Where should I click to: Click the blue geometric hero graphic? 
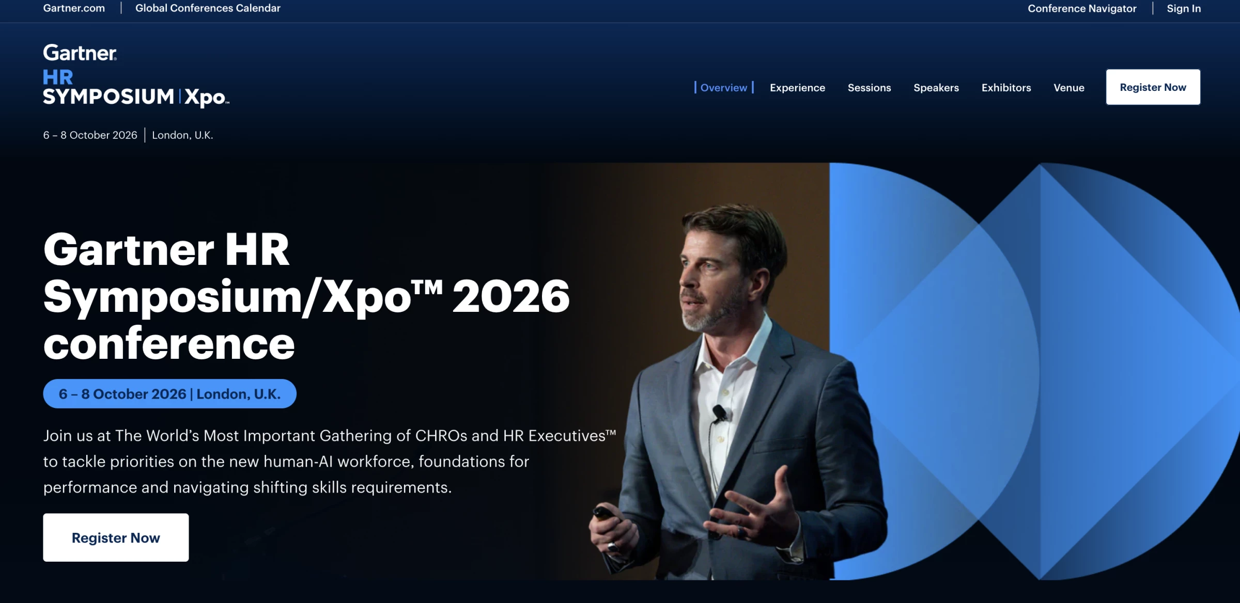point(1034,371)
